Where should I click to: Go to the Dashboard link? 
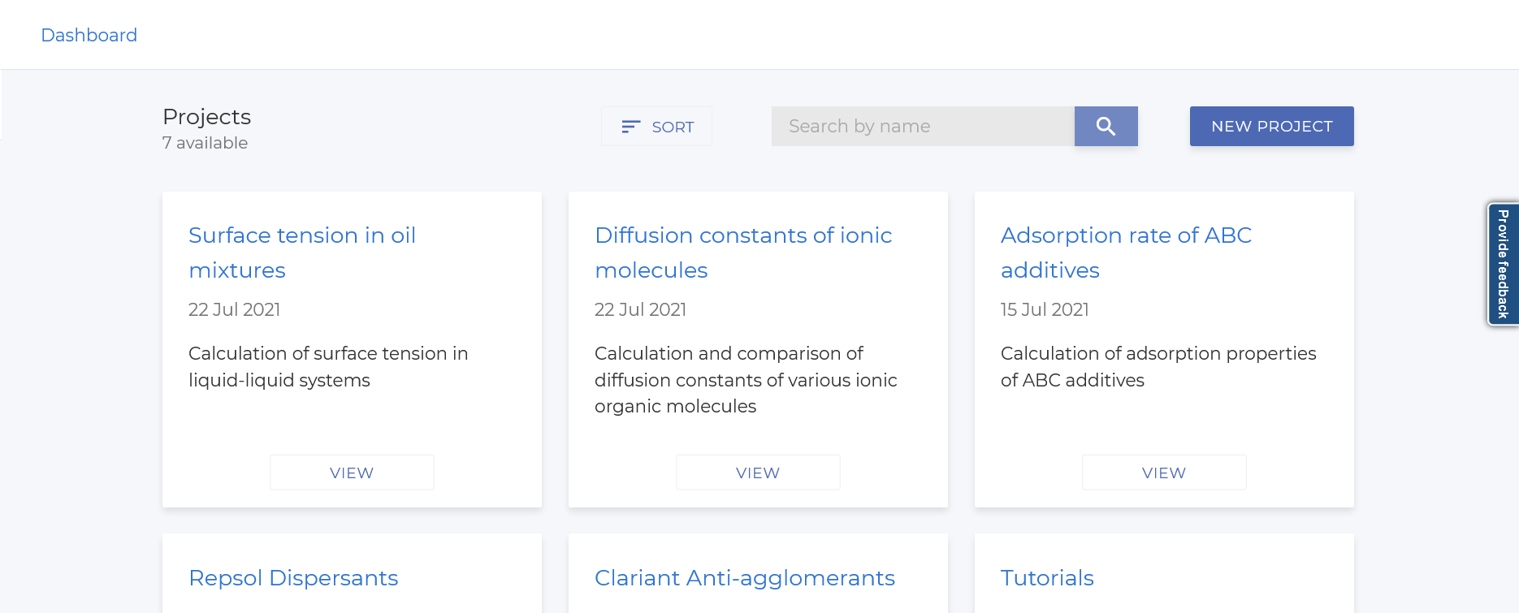(89, 35)
